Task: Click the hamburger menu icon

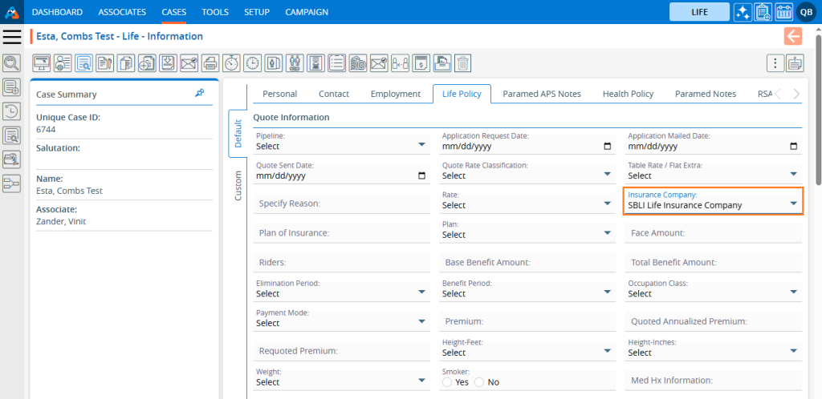Action: click(12, 37)
